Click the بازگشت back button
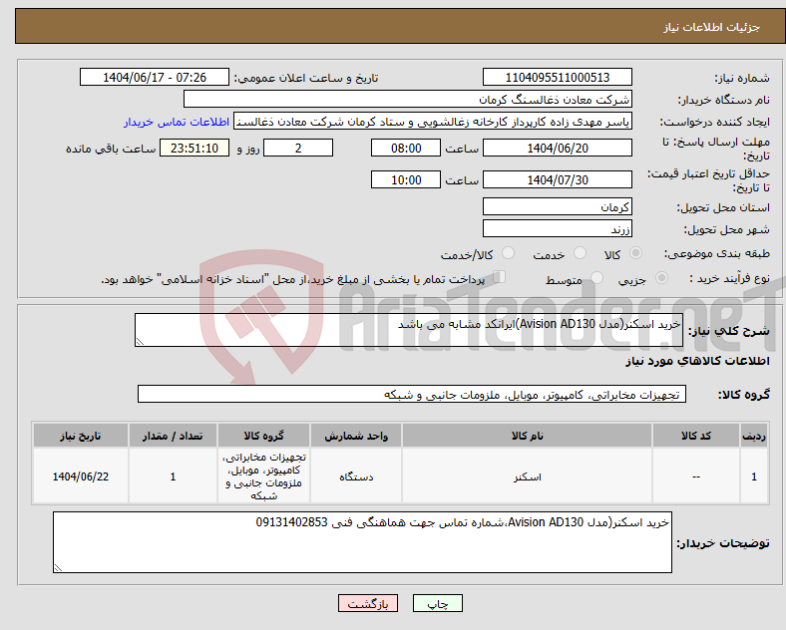The image size is (786, 630). pos(368,603)
